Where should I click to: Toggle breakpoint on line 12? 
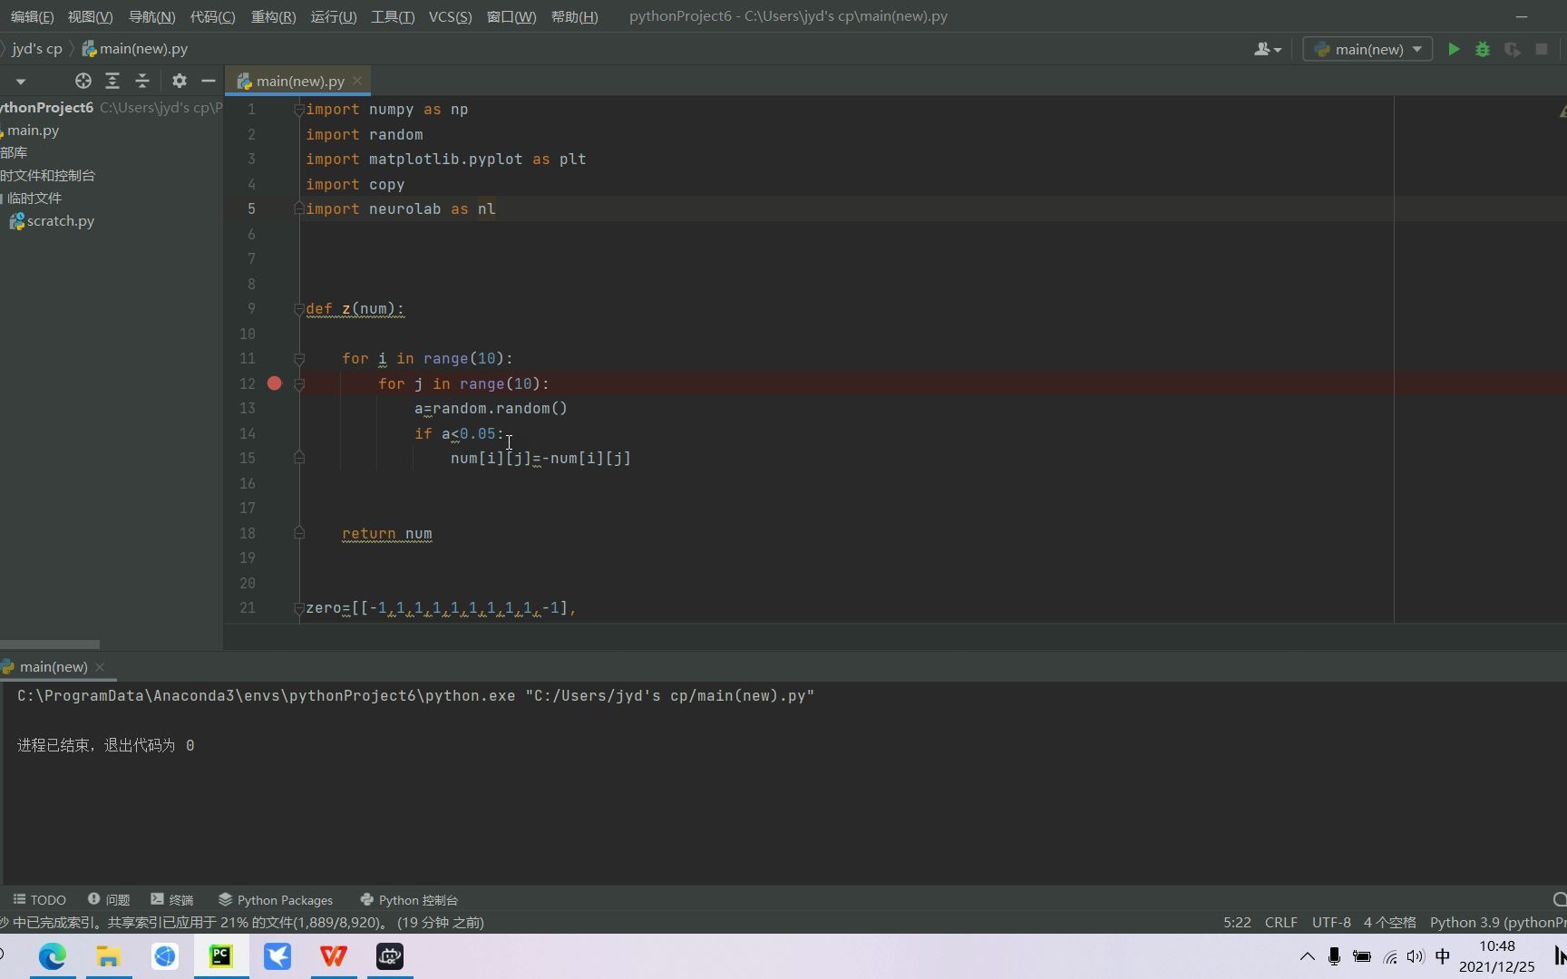coord(275,383)
